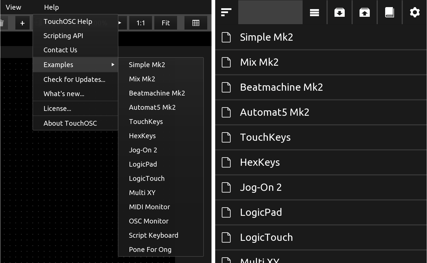Click the import tray icon

pos(340,13)
